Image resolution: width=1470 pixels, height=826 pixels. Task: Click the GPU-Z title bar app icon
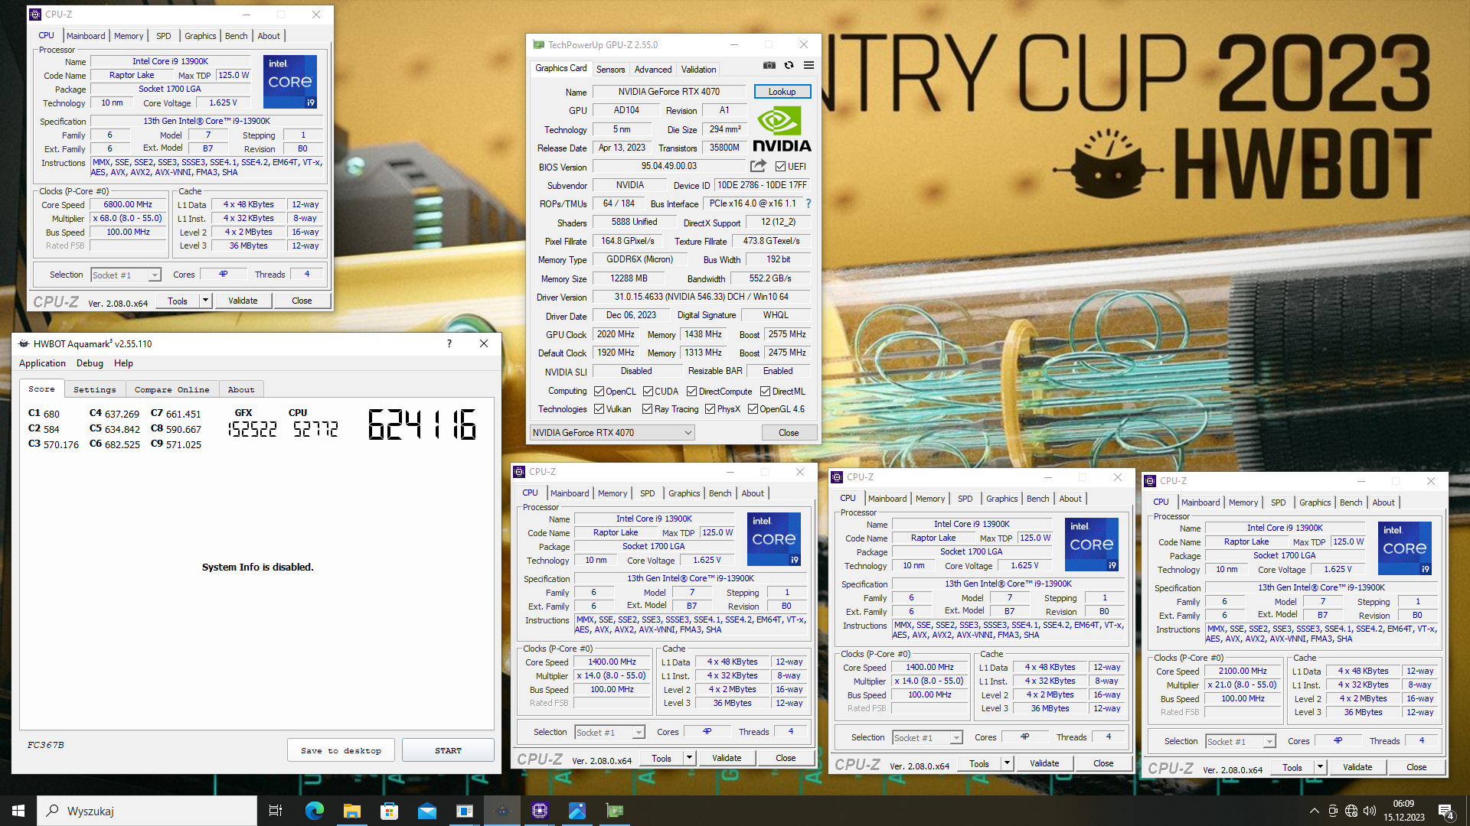pos(539,45)
